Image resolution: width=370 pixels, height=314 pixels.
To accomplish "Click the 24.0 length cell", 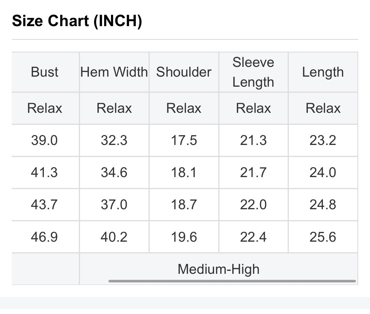I will point(323,172).
